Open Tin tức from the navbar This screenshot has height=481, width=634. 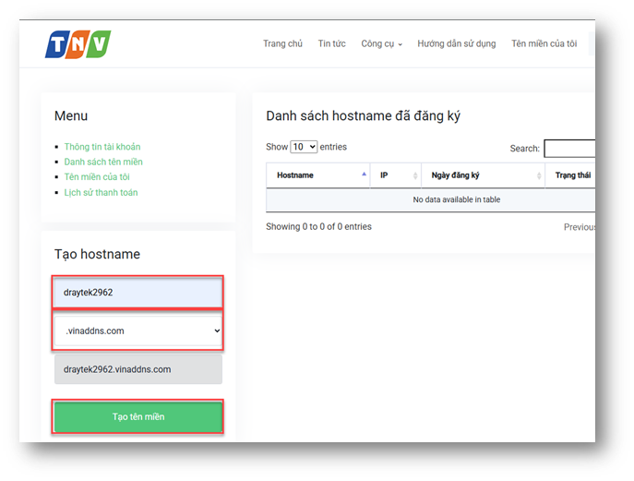tap(331, 43)
